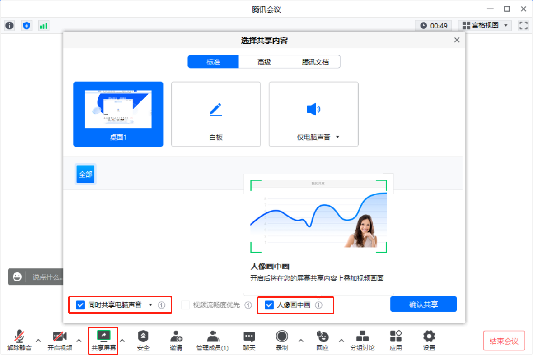Click the 回应 reactions icon
The height and width of the screenshot is (355, 533).
(x=323, y=340)
